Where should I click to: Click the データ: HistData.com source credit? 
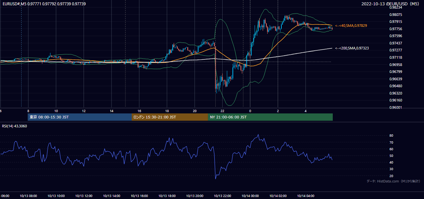(393, 181)
